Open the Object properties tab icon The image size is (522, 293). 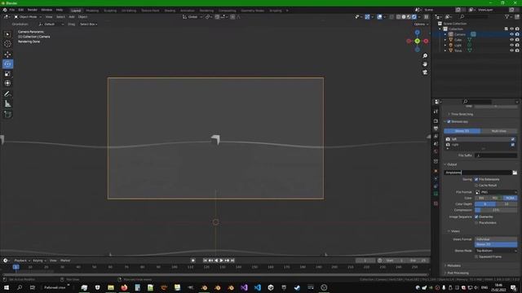[436, 171]
